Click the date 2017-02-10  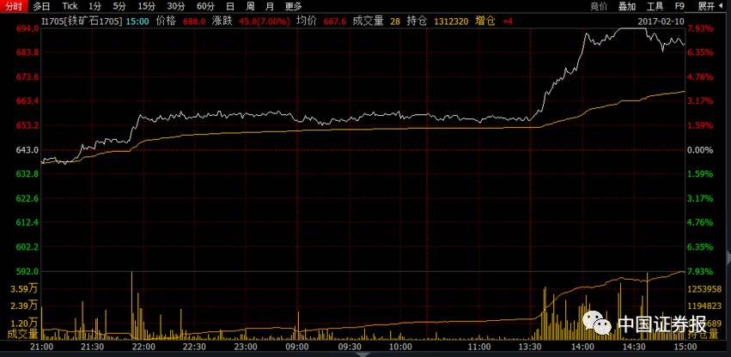(661, 21)
